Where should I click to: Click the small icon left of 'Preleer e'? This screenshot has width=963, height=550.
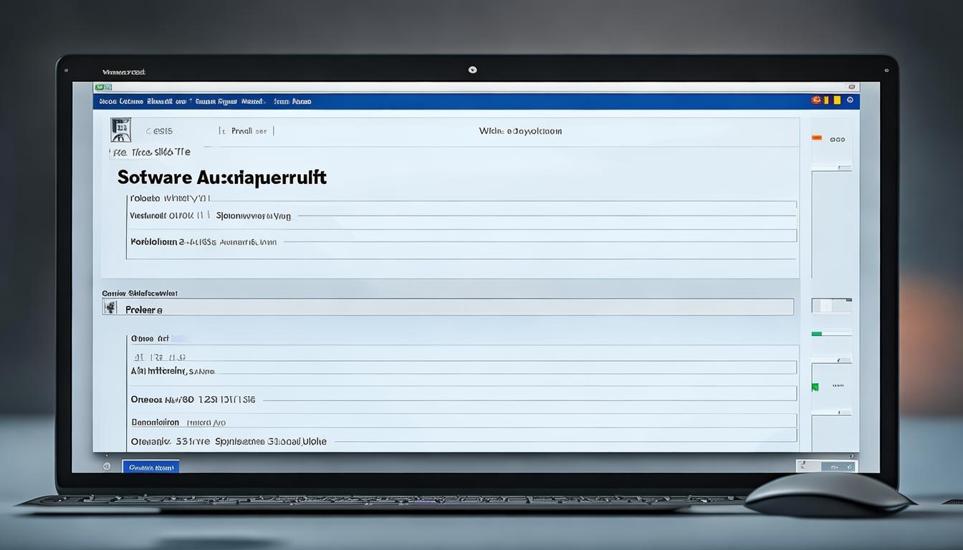[x=110, y=307]
